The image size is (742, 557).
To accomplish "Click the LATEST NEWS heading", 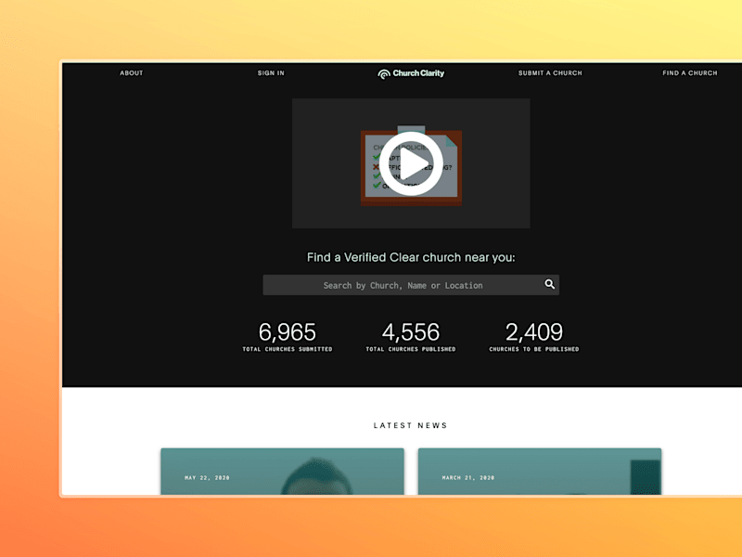I will pos(410,425).
